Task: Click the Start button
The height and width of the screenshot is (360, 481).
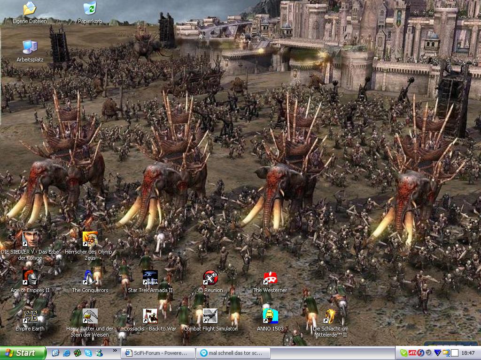Action: pos(23,353)
